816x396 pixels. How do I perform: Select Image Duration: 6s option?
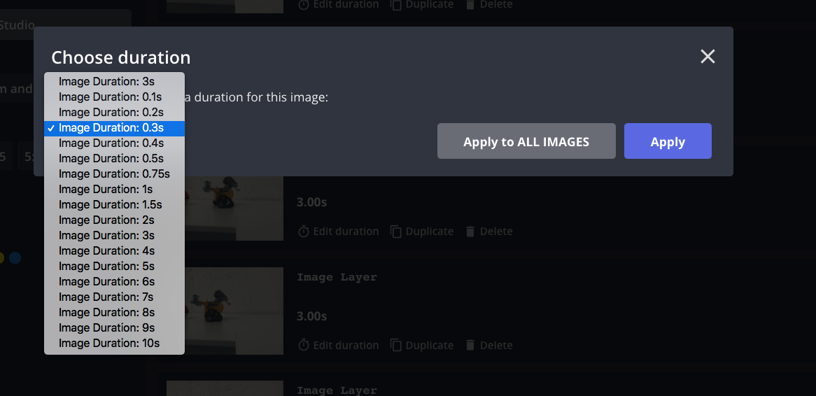(115, 281)
